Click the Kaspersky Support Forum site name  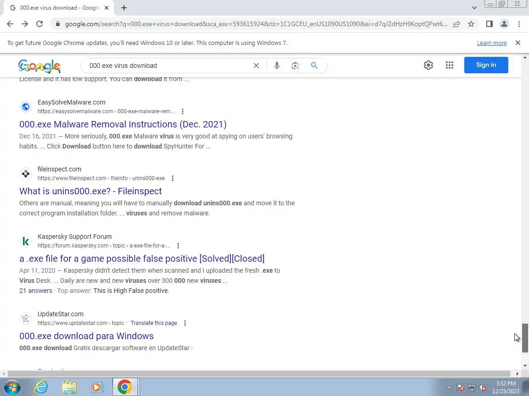(x=74, y=236)
